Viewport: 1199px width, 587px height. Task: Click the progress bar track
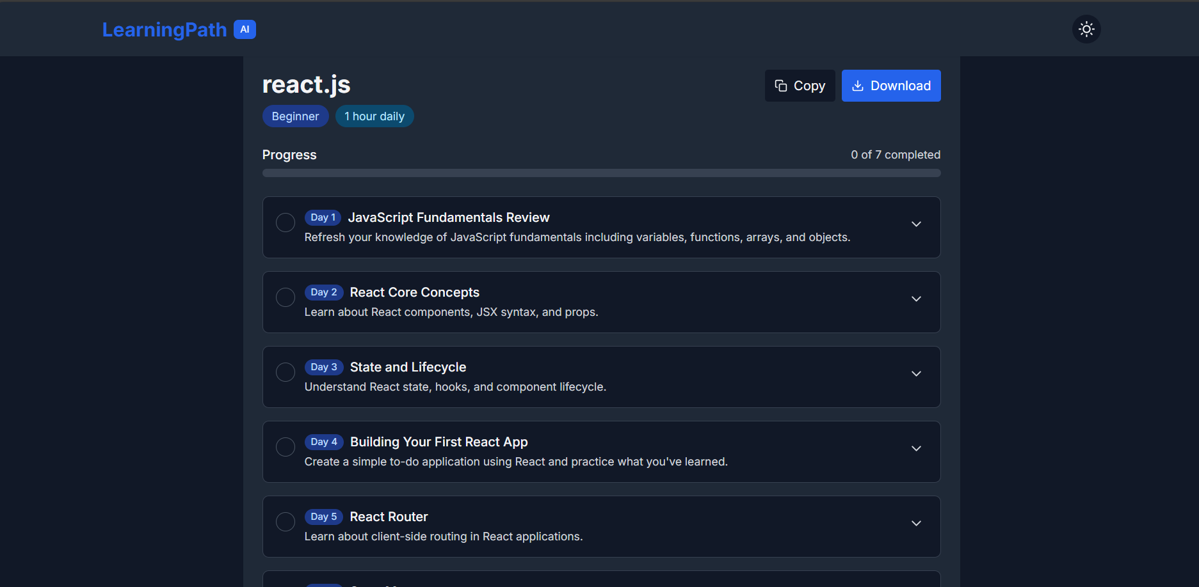click(601, 173)
